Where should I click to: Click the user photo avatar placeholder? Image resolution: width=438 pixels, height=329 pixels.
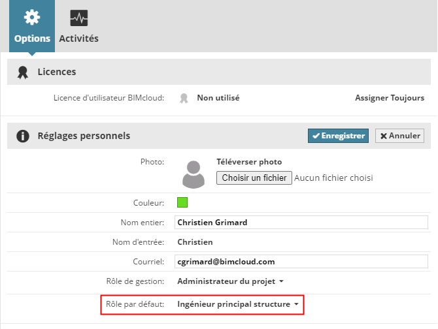(193, 174)
